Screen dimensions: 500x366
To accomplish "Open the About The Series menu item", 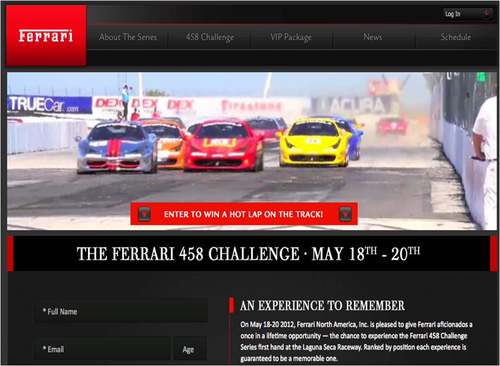I will [x=128, y=37].
